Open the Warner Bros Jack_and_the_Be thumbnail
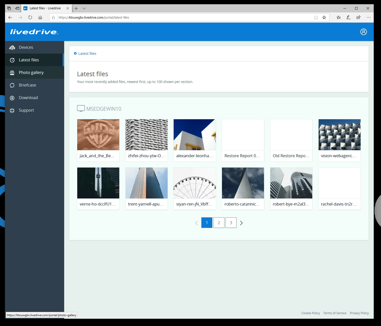Screen dimensions: 381x326 pos(98,135)
